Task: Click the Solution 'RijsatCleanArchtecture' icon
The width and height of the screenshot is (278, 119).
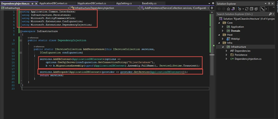Action: 221,19
